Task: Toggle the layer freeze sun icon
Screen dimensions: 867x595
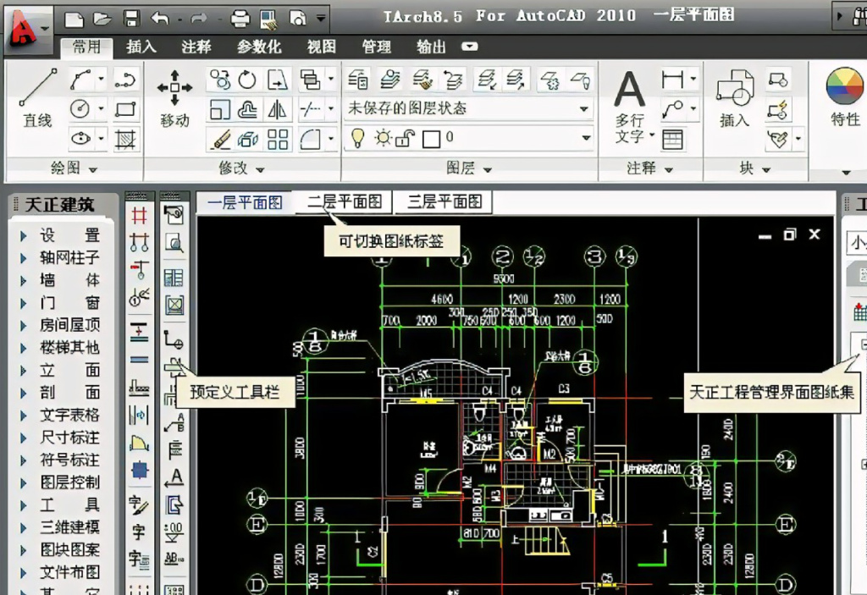Action: 383,137
